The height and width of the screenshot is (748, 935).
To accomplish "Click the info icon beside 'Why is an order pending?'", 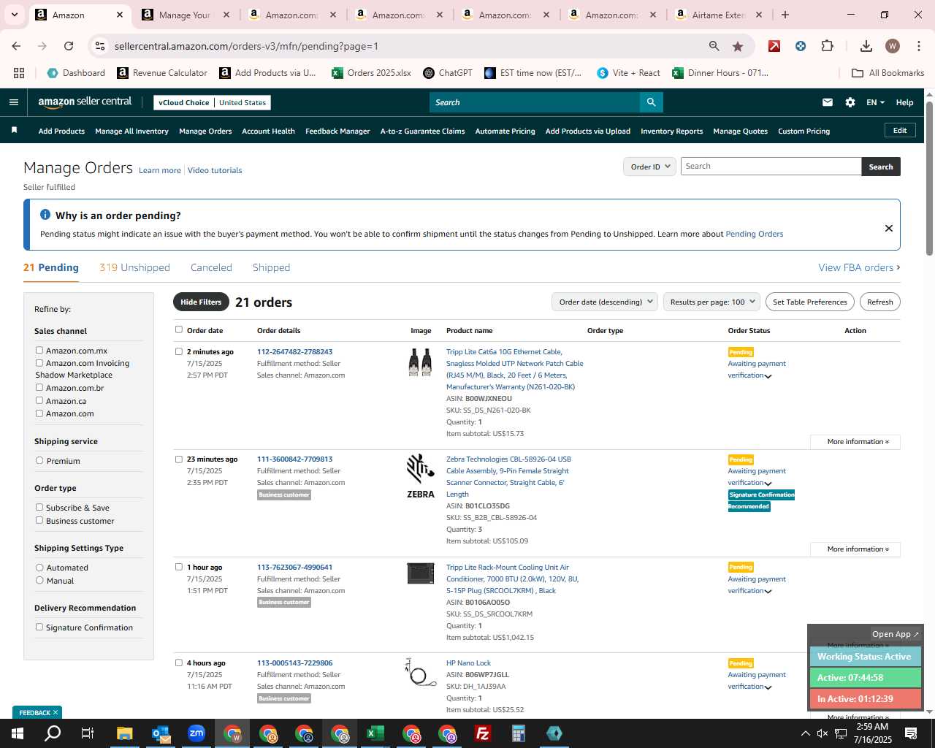I will tap(45, 215).
